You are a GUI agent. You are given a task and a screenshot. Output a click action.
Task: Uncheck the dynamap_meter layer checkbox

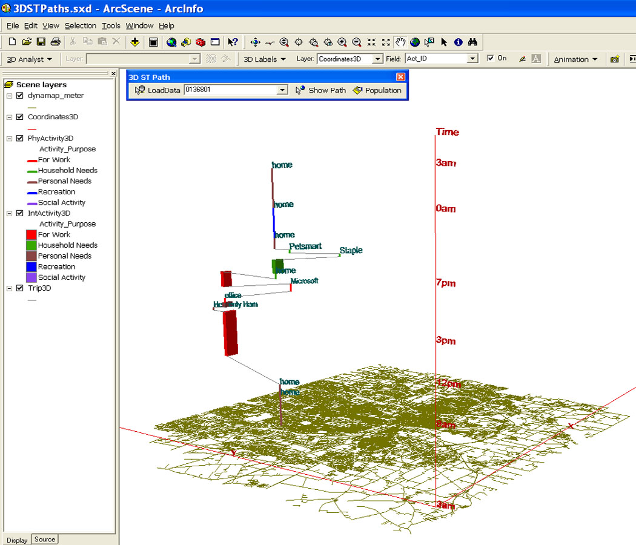pos(20,96)
